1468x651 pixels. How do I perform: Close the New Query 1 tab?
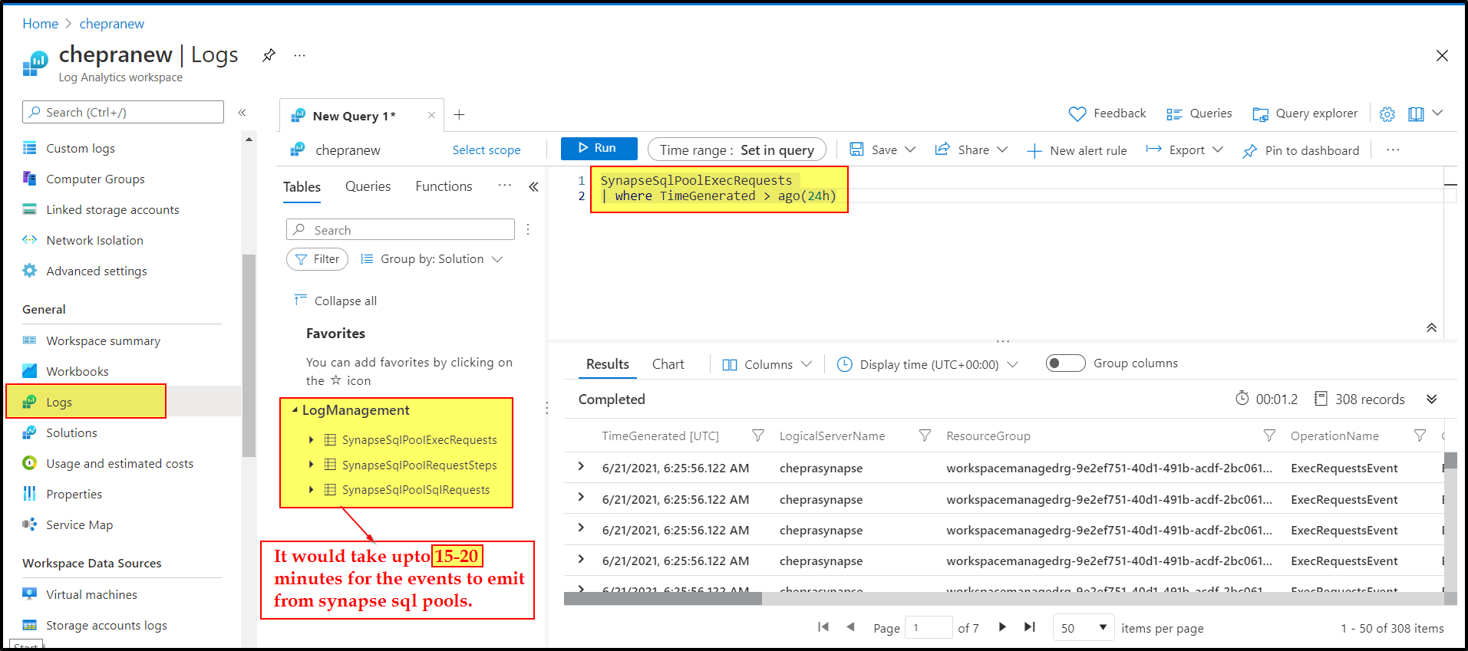click(x=431, y=116)
